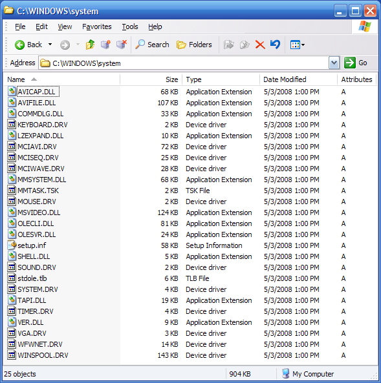Screen dimensions: 381x383
Task: Sort by the Name column header
Action: tap(61, 79)
